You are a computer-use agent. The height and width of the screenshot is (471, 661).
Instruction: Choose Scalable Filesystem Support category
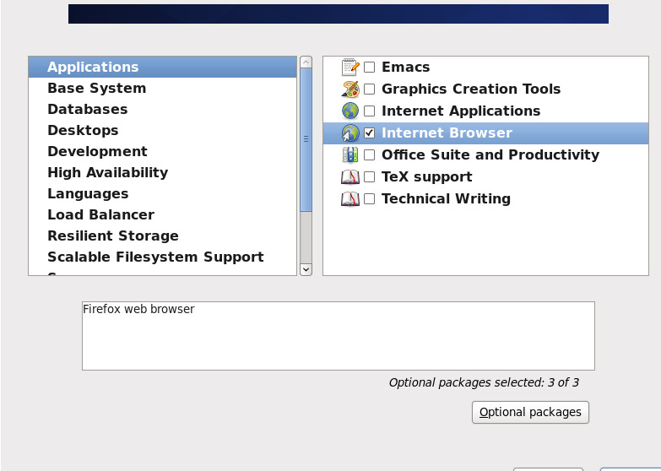163,257
